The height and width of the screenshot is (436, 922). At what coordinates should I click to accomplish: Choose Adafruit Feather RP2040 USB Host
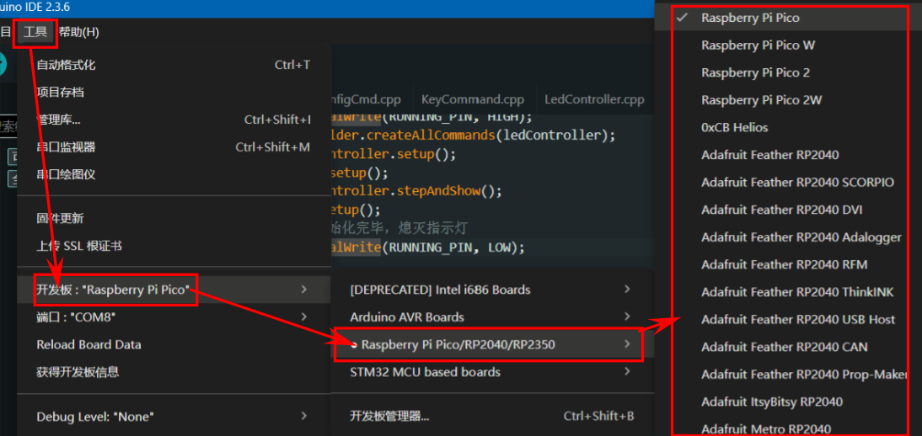788,320
